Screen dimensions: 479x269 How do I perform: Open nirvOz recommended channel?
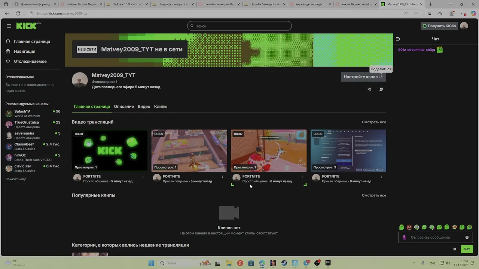(x=33, y=157)
